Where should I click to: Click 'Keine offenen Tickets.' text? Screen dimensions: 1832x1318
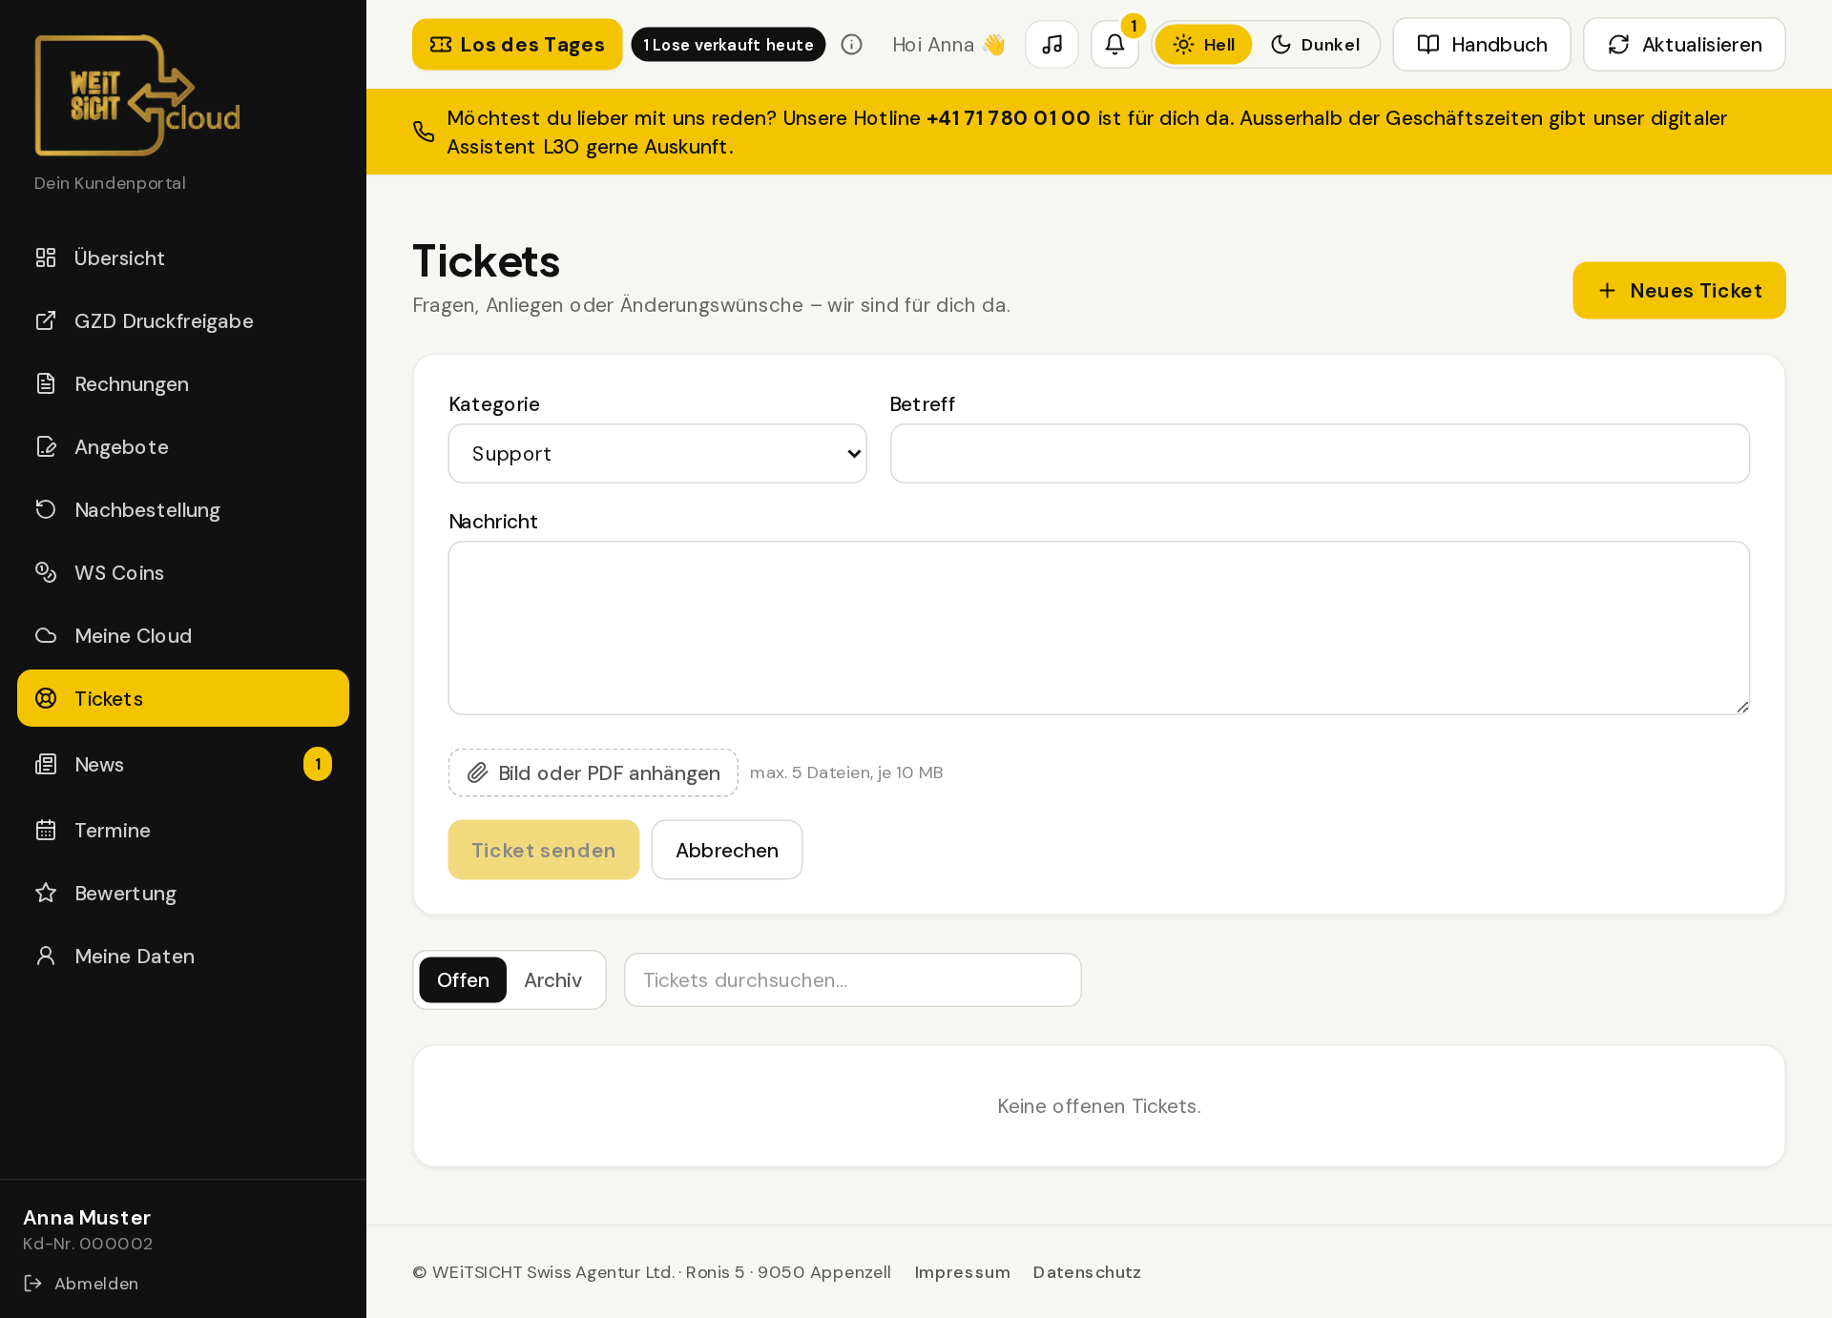1099,1106
